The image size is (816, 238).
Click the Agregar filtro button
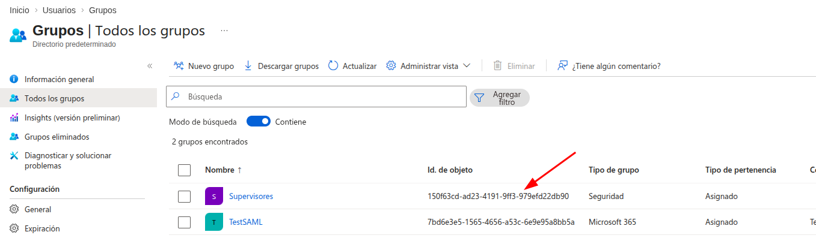500,98
